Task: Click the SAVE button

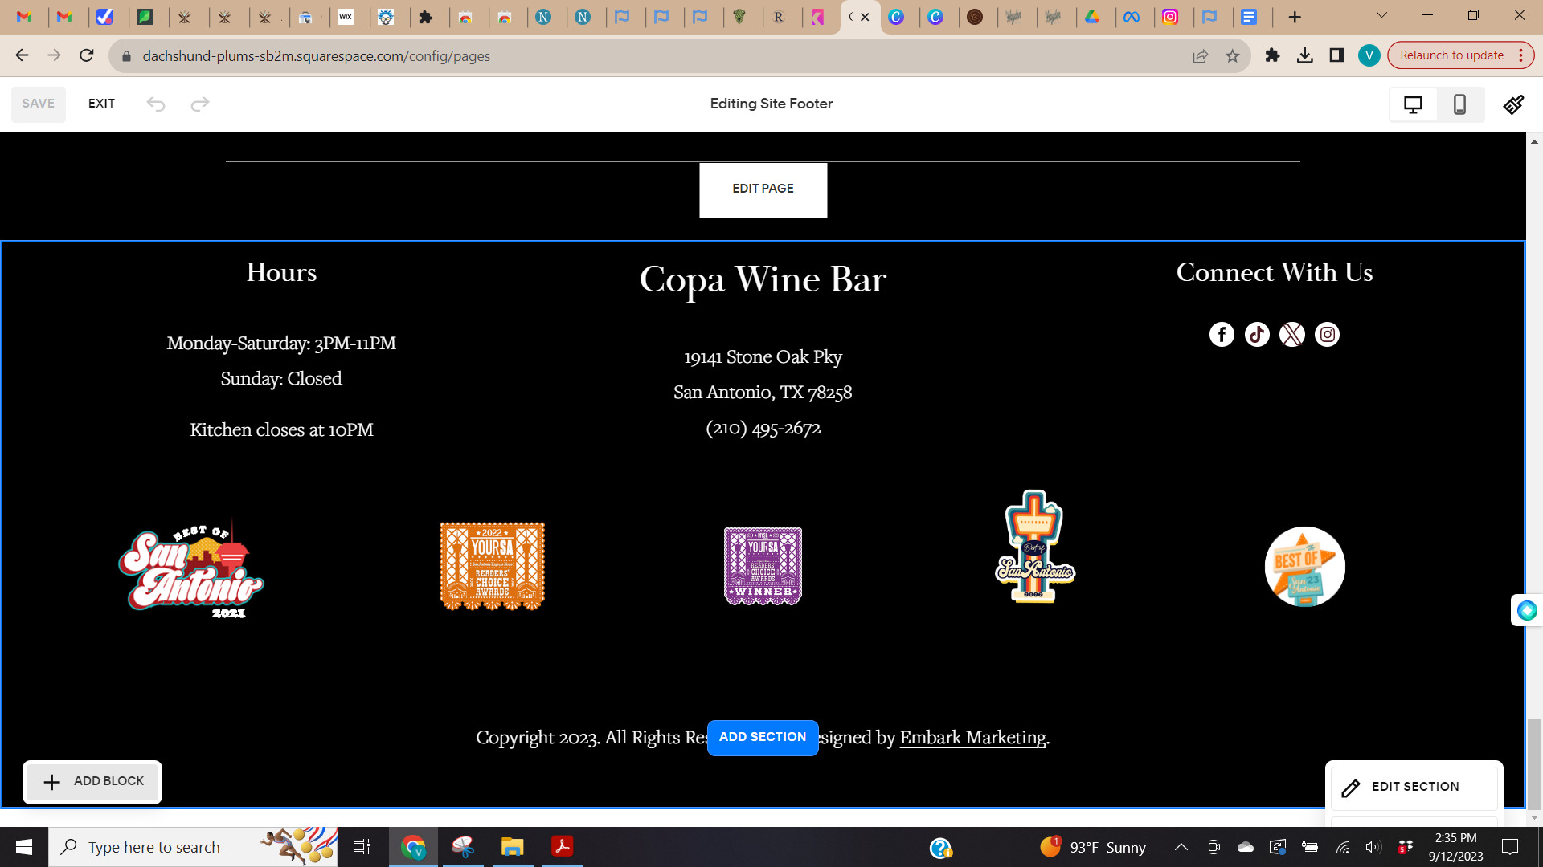Action: point(39,104)
